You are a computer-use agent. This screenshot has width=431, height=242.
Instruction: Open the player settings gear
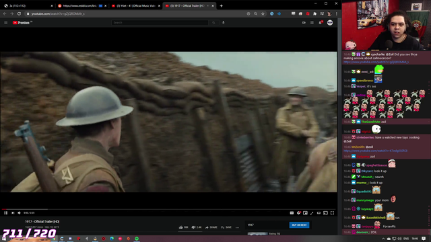(299, 213)
